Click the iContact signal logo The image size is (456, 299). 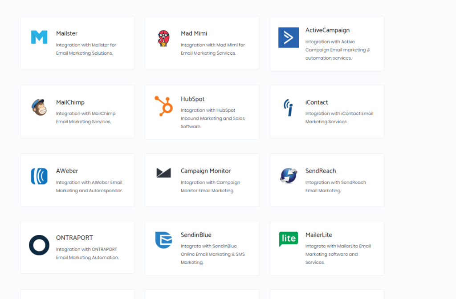point(288,108)
